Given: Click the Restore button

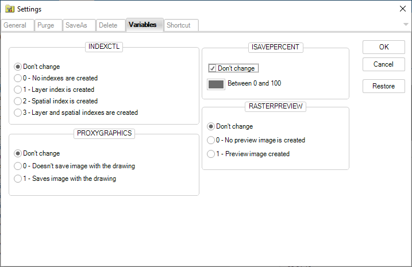Looking at the screenshot, I should pos(383,86).
